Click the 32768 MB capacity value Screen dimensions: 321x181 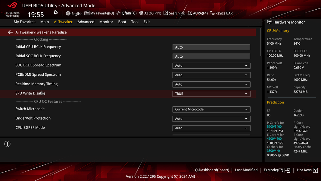tap(301, 92)
